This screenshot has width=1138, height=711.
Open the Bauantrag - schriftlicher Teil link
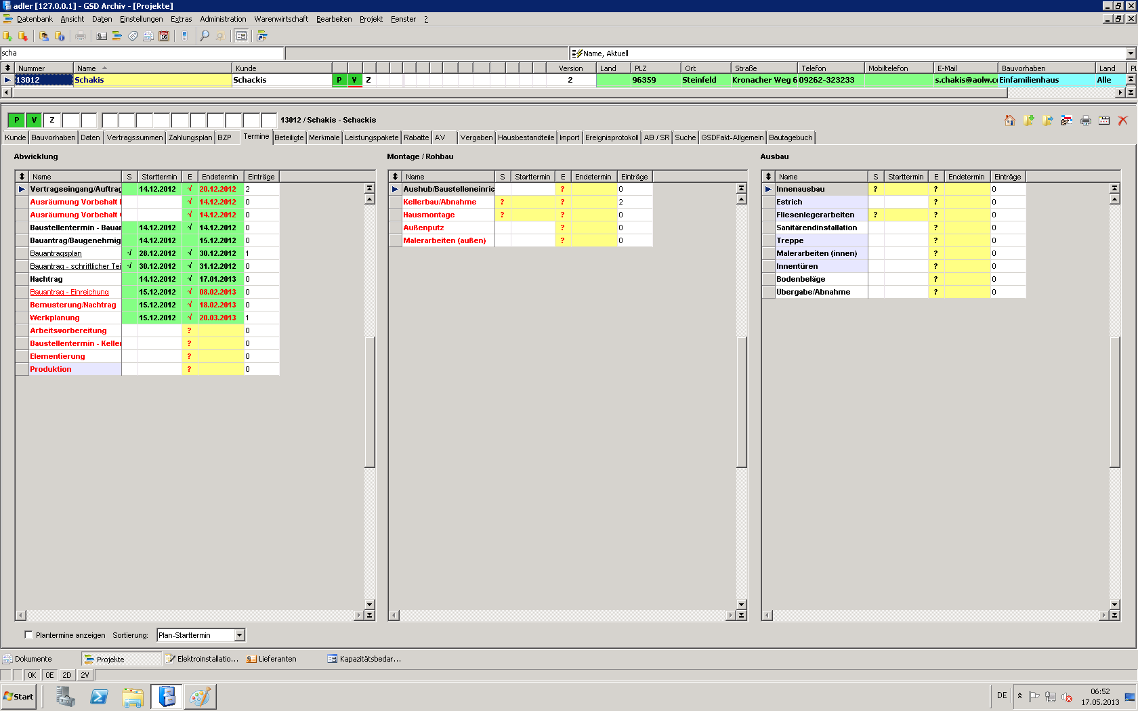tap(75, 266)
